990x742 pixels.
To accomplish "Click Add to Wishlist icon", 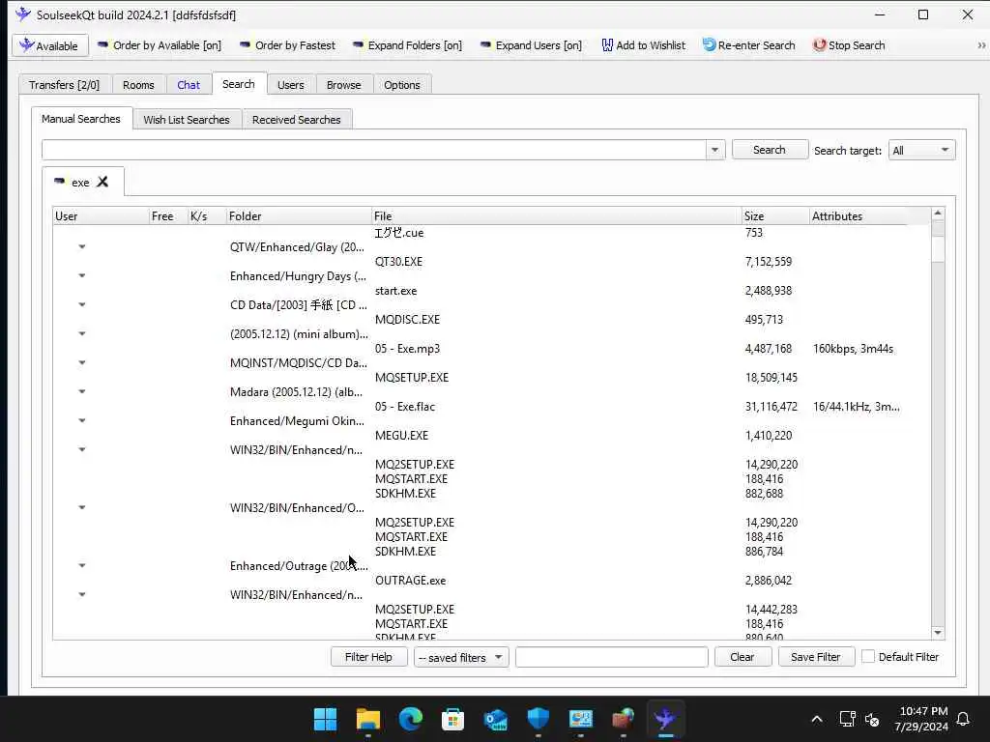I will coord(607,45).
